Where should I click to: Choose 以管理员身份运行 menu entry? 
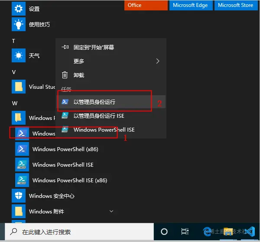(x=111, y=102)
